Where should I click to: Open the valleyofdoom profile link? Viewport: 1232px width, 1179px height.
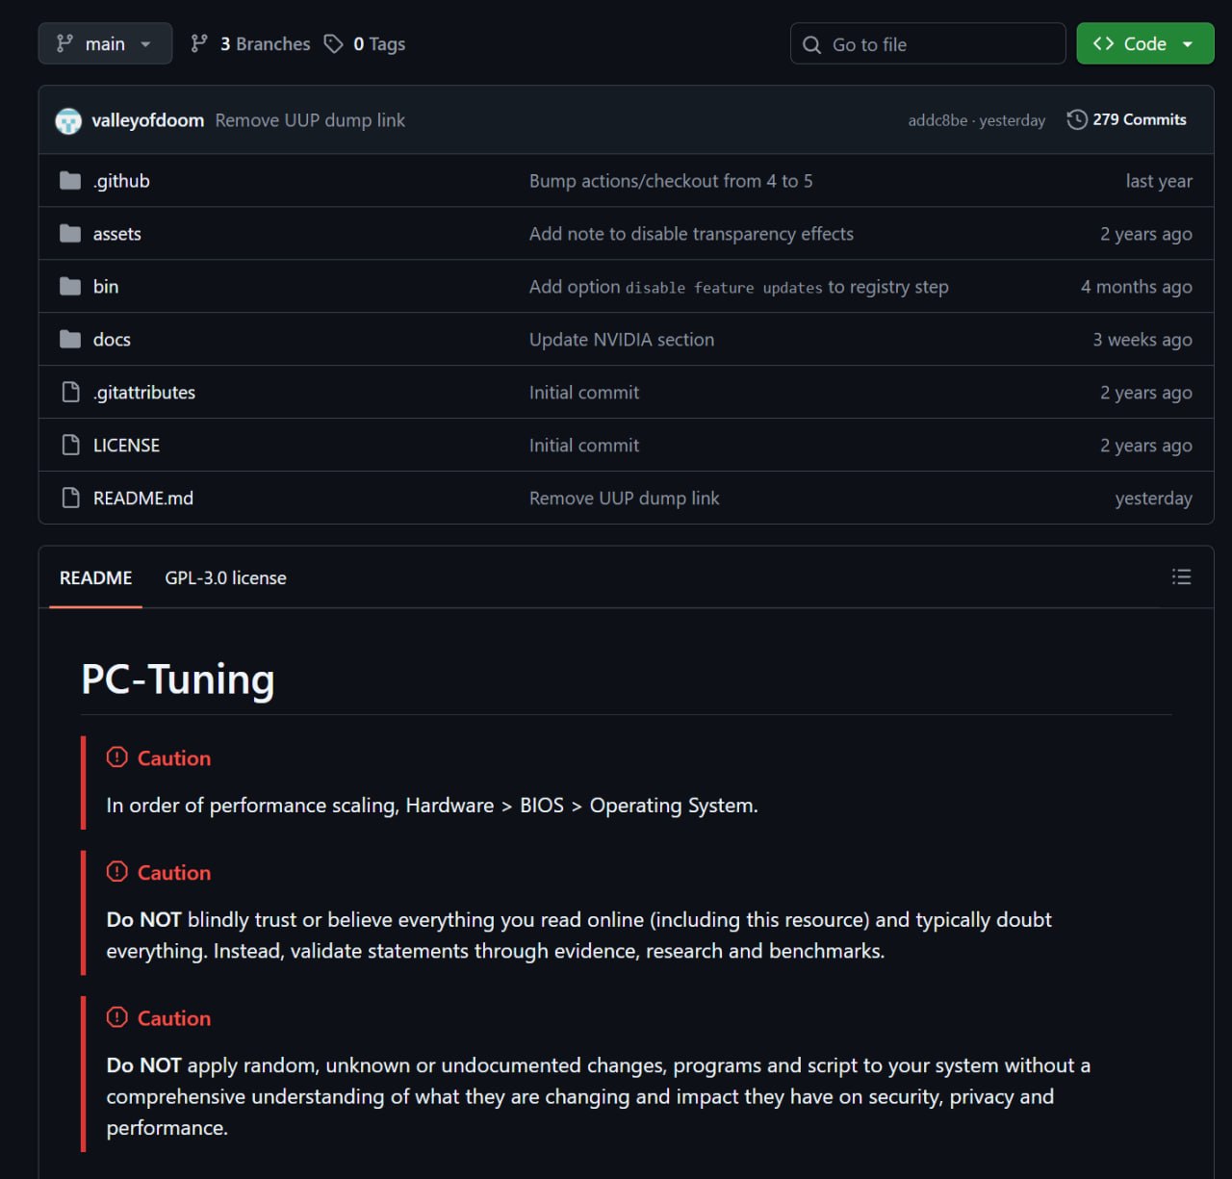click(x=147, y=120)
